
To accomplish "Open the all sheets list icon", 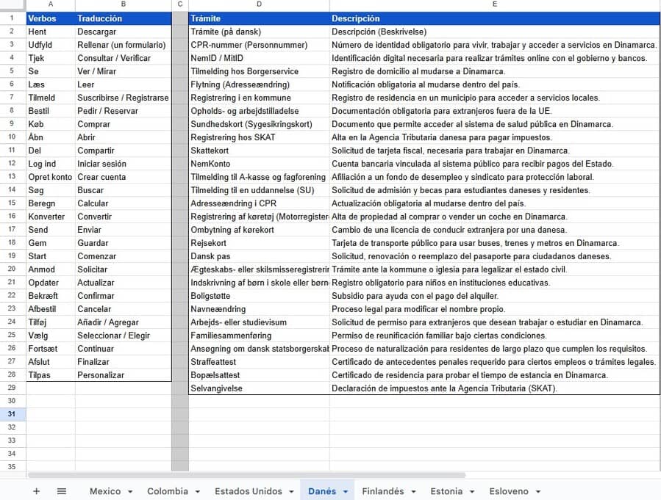I will pyautogui.click(x=62, y=491).
